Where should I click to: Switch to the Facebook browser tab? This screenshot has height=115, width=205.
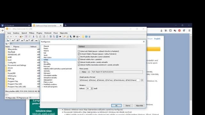[15, 25]
